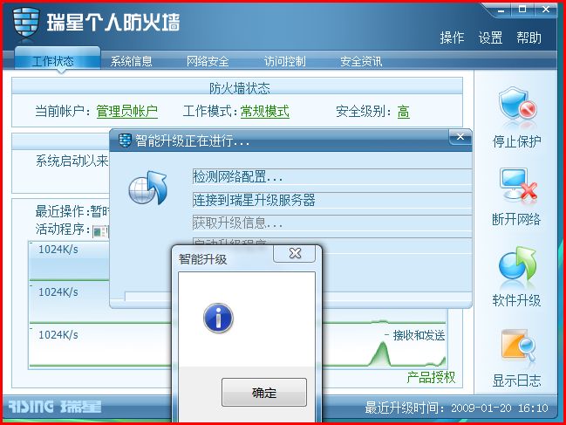Viewport: 566px width, 425px height.
Task: Confirm the popup with 确定 button
Action: pyautogui.click(x=264, y=392)
